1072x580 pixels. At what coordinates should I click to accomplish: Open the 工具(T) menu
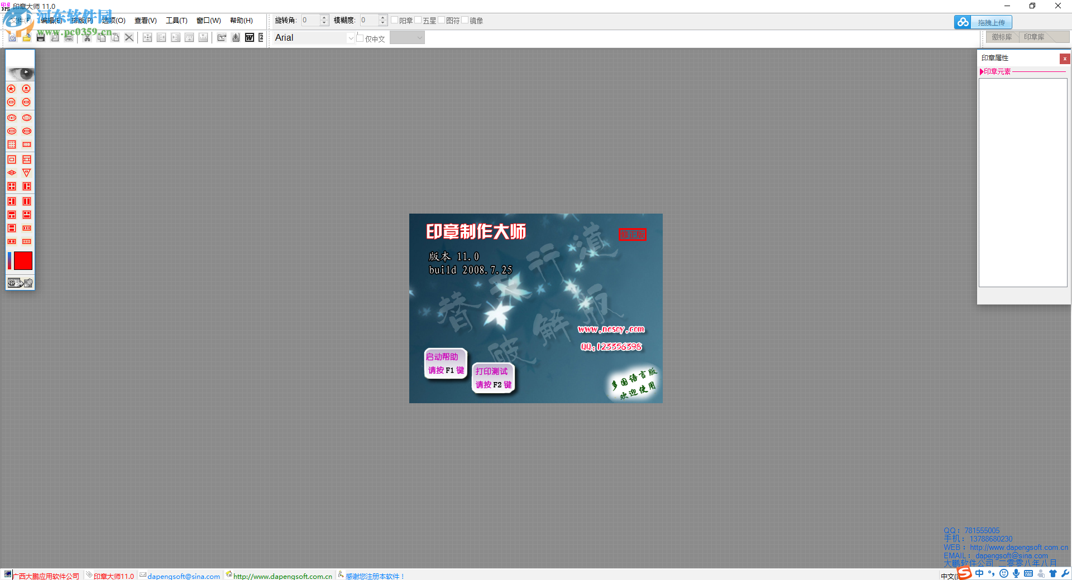tap(176, 21)
